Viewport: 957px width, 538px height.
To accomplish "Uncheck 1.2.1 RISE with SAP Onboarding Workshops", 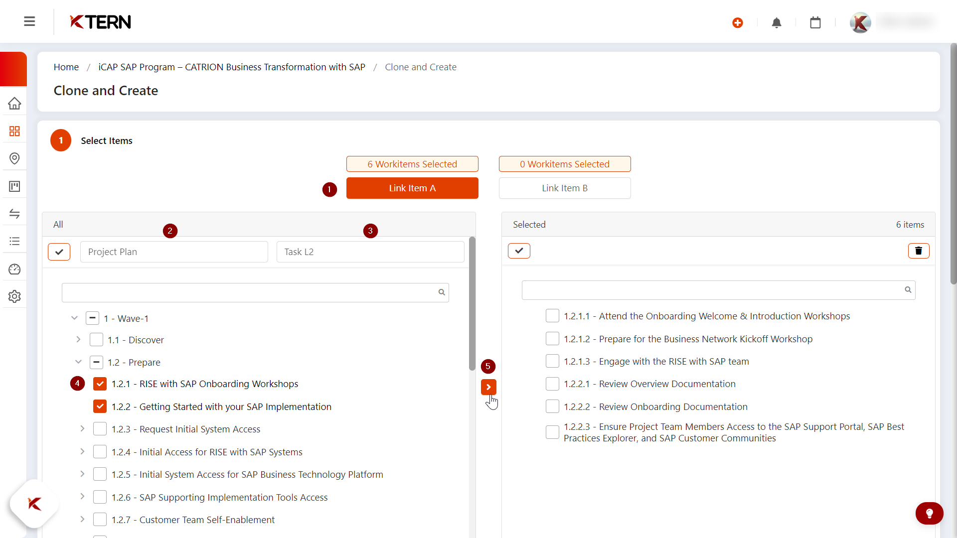I will (100, 384).
